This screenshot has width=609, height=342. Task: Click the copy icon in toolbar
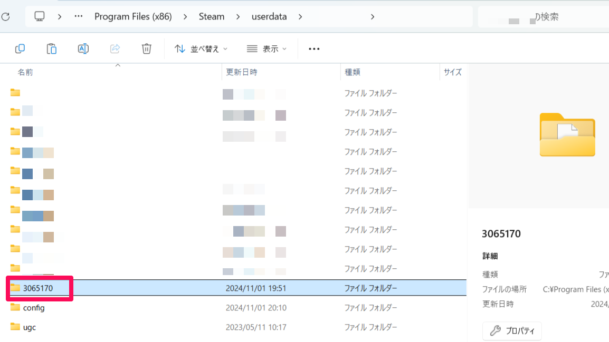[x=20, y=48]
